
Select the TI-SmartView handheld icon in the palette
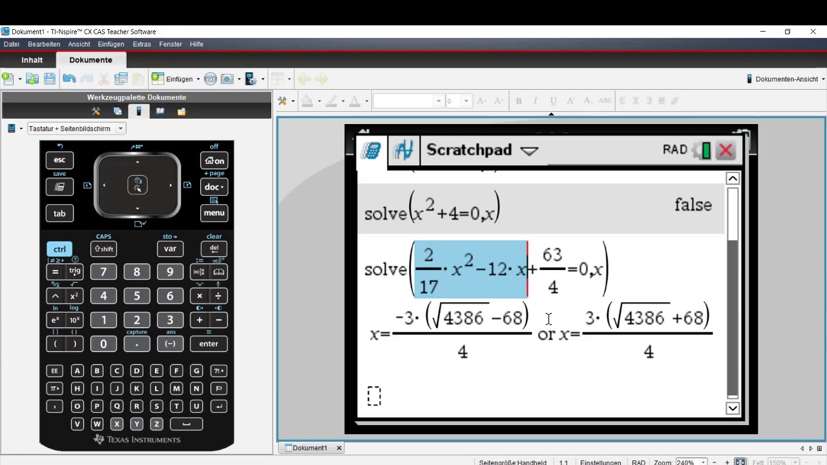138,111
